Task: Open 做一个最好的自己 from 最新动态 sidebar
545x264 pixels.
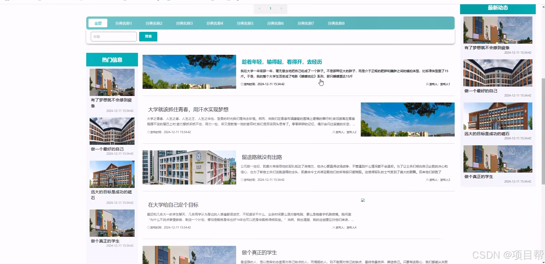Action: pos(481,91)
